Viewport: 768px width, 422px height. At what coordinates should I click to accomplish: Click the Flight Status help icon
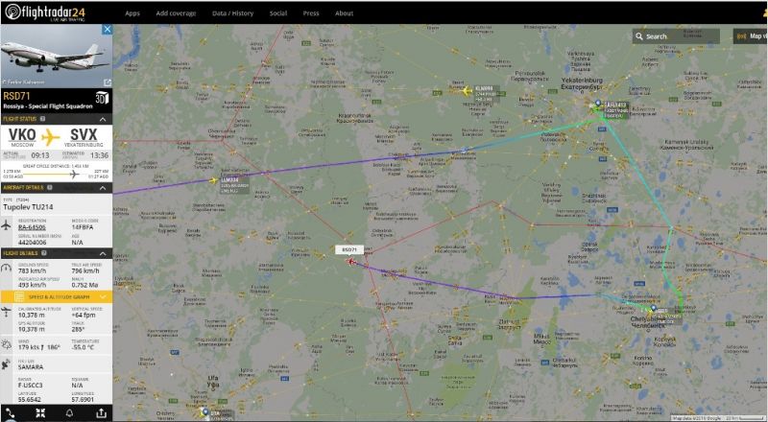[x=42, y=119]
